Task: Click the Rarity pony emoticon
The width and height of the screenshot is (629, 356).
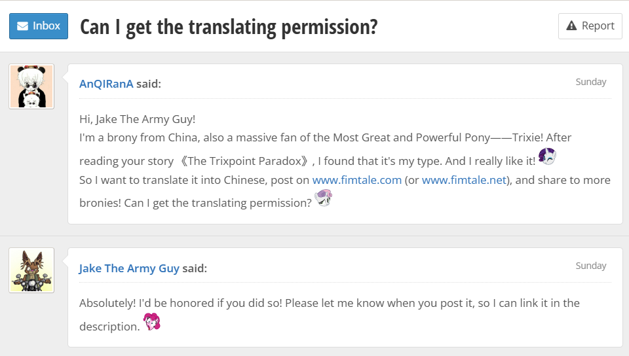Action: (x=547, y=156)
